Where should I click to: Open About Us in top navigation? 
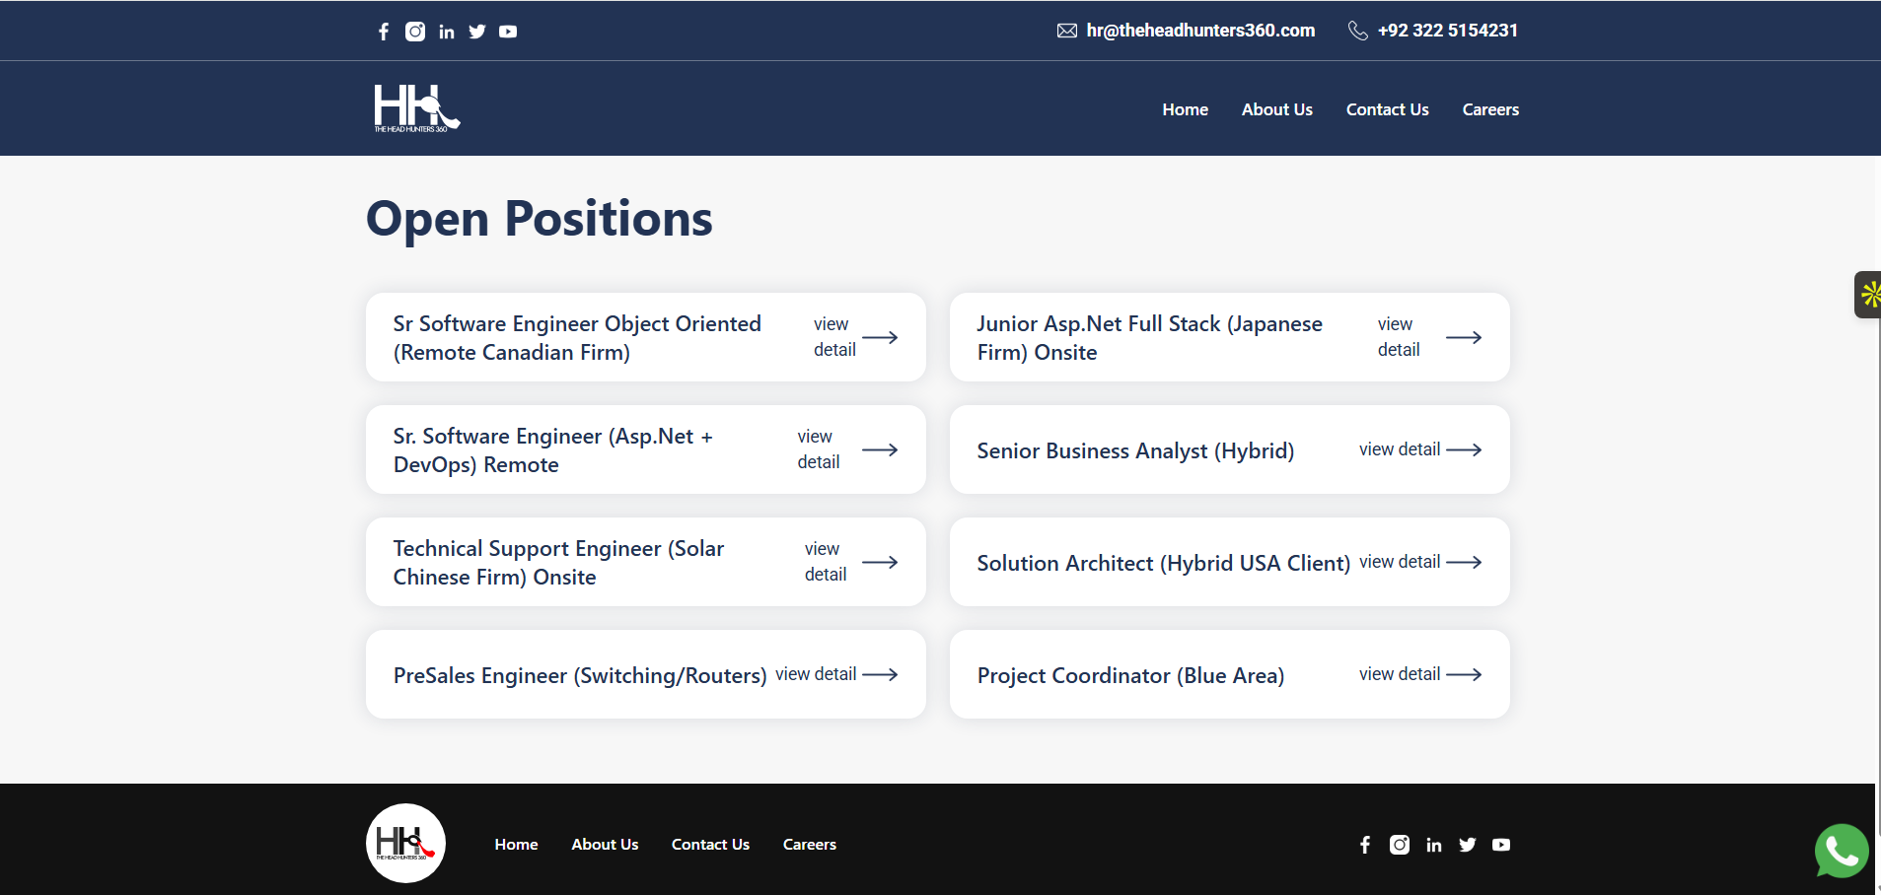(x=1276, y=109)
